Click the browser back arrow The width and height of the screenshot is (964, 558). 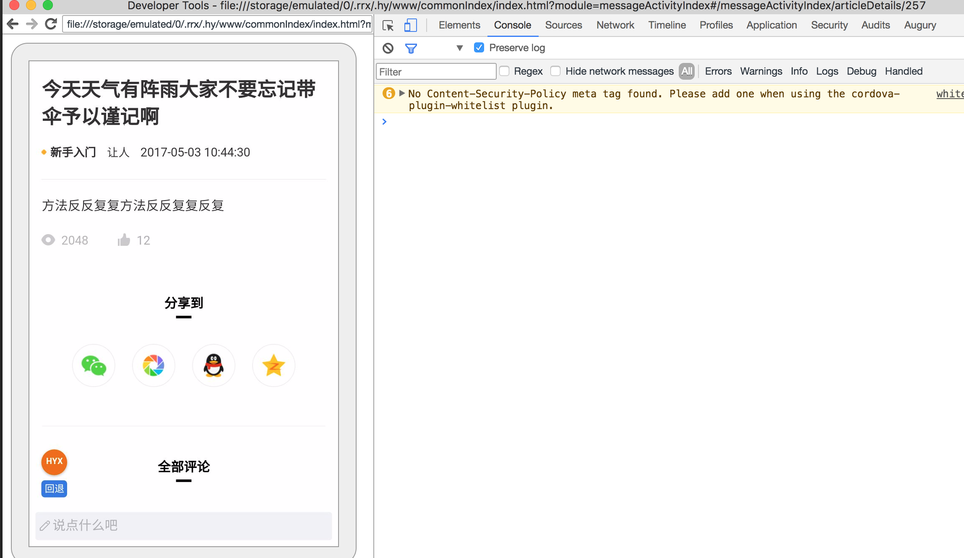[x=13, y=24]
